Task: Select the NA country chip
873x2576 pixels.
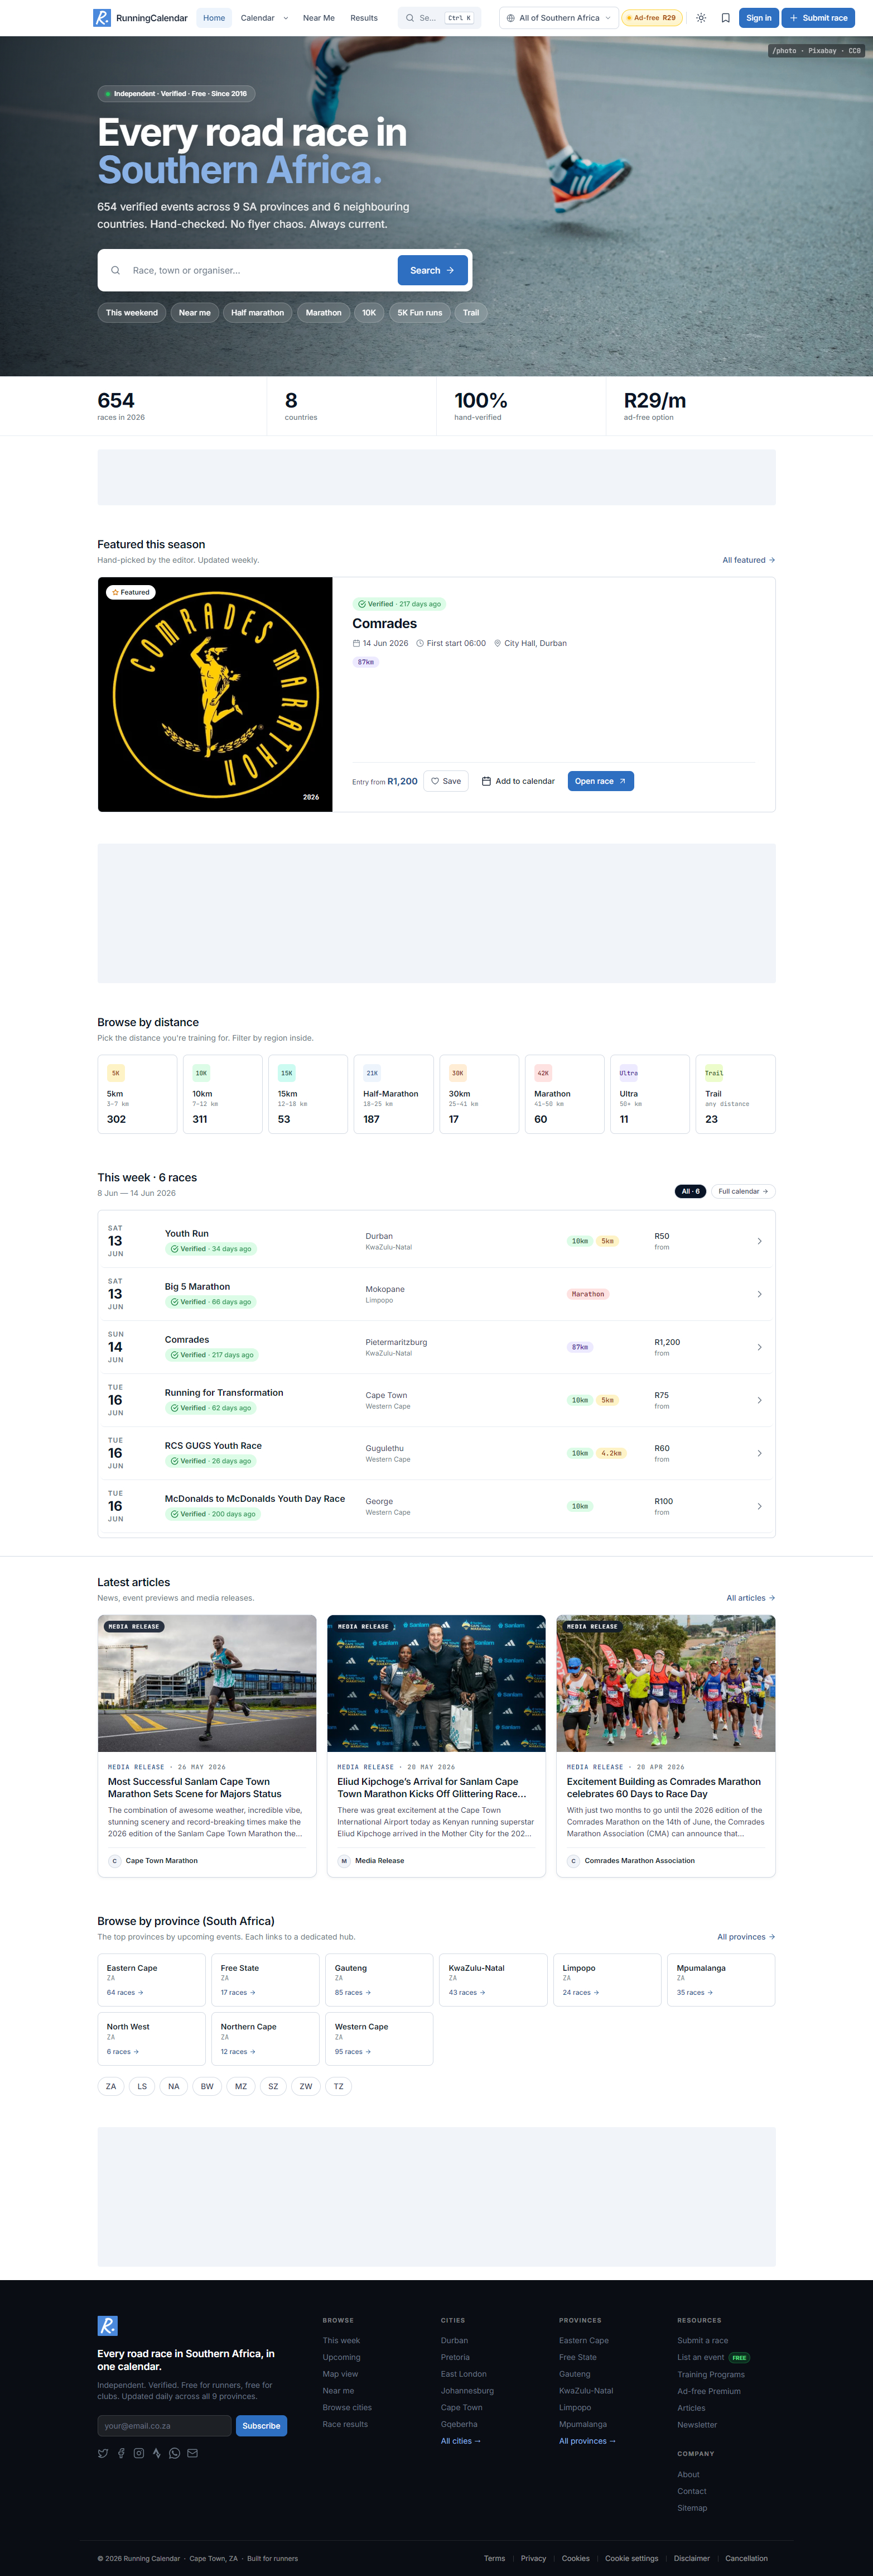Action: point(174,2086)
